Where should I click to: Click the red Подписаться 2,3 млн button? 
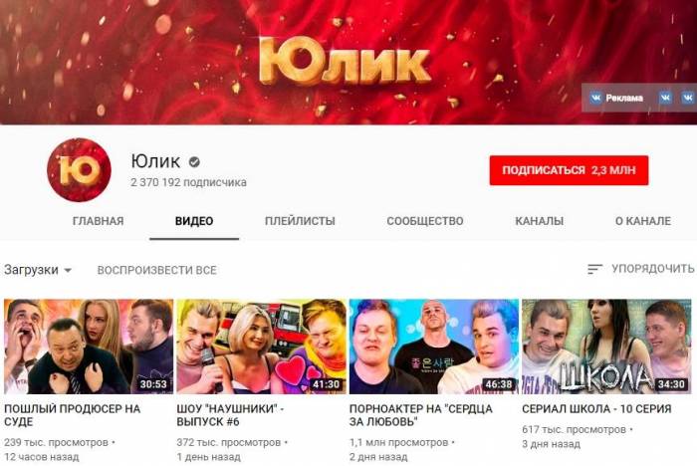pyautogui.click(x=569, y=170)
